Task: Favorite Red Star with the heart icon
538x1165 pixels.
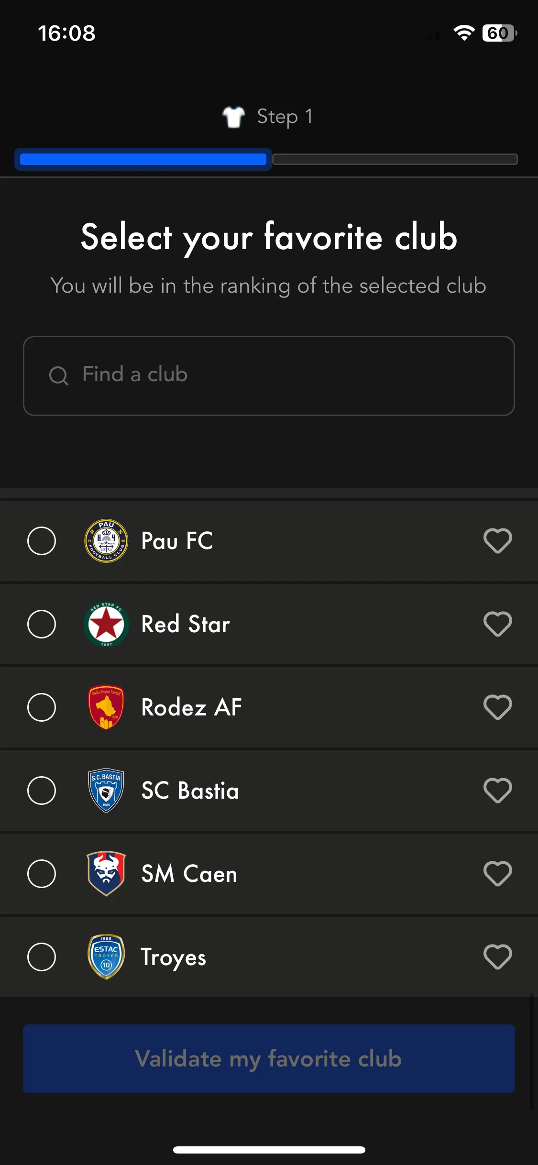Action: (x=497, y=624)
